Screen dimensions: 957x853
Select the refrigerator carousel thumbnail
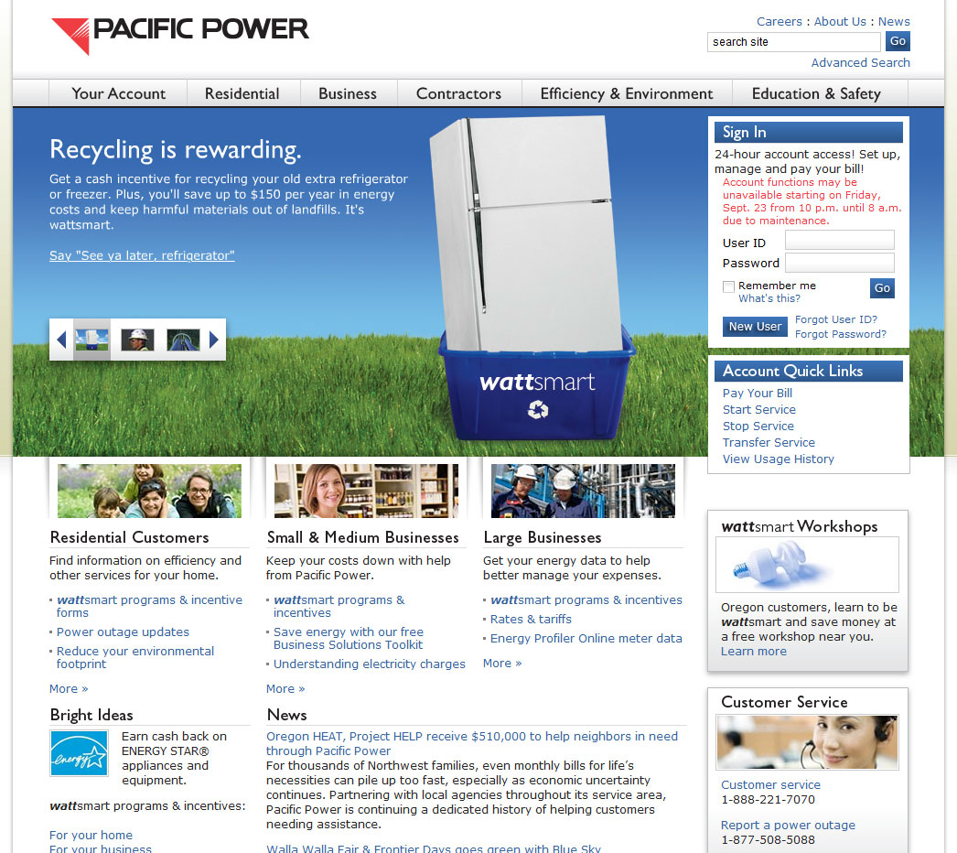(x=91, y=340)
